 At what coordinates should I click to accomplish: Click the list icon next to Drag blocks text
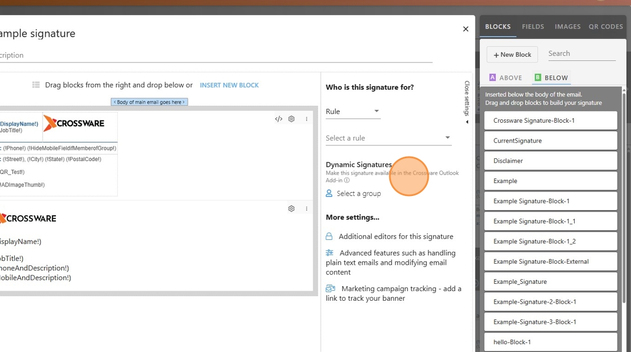[x=36, y=85]
